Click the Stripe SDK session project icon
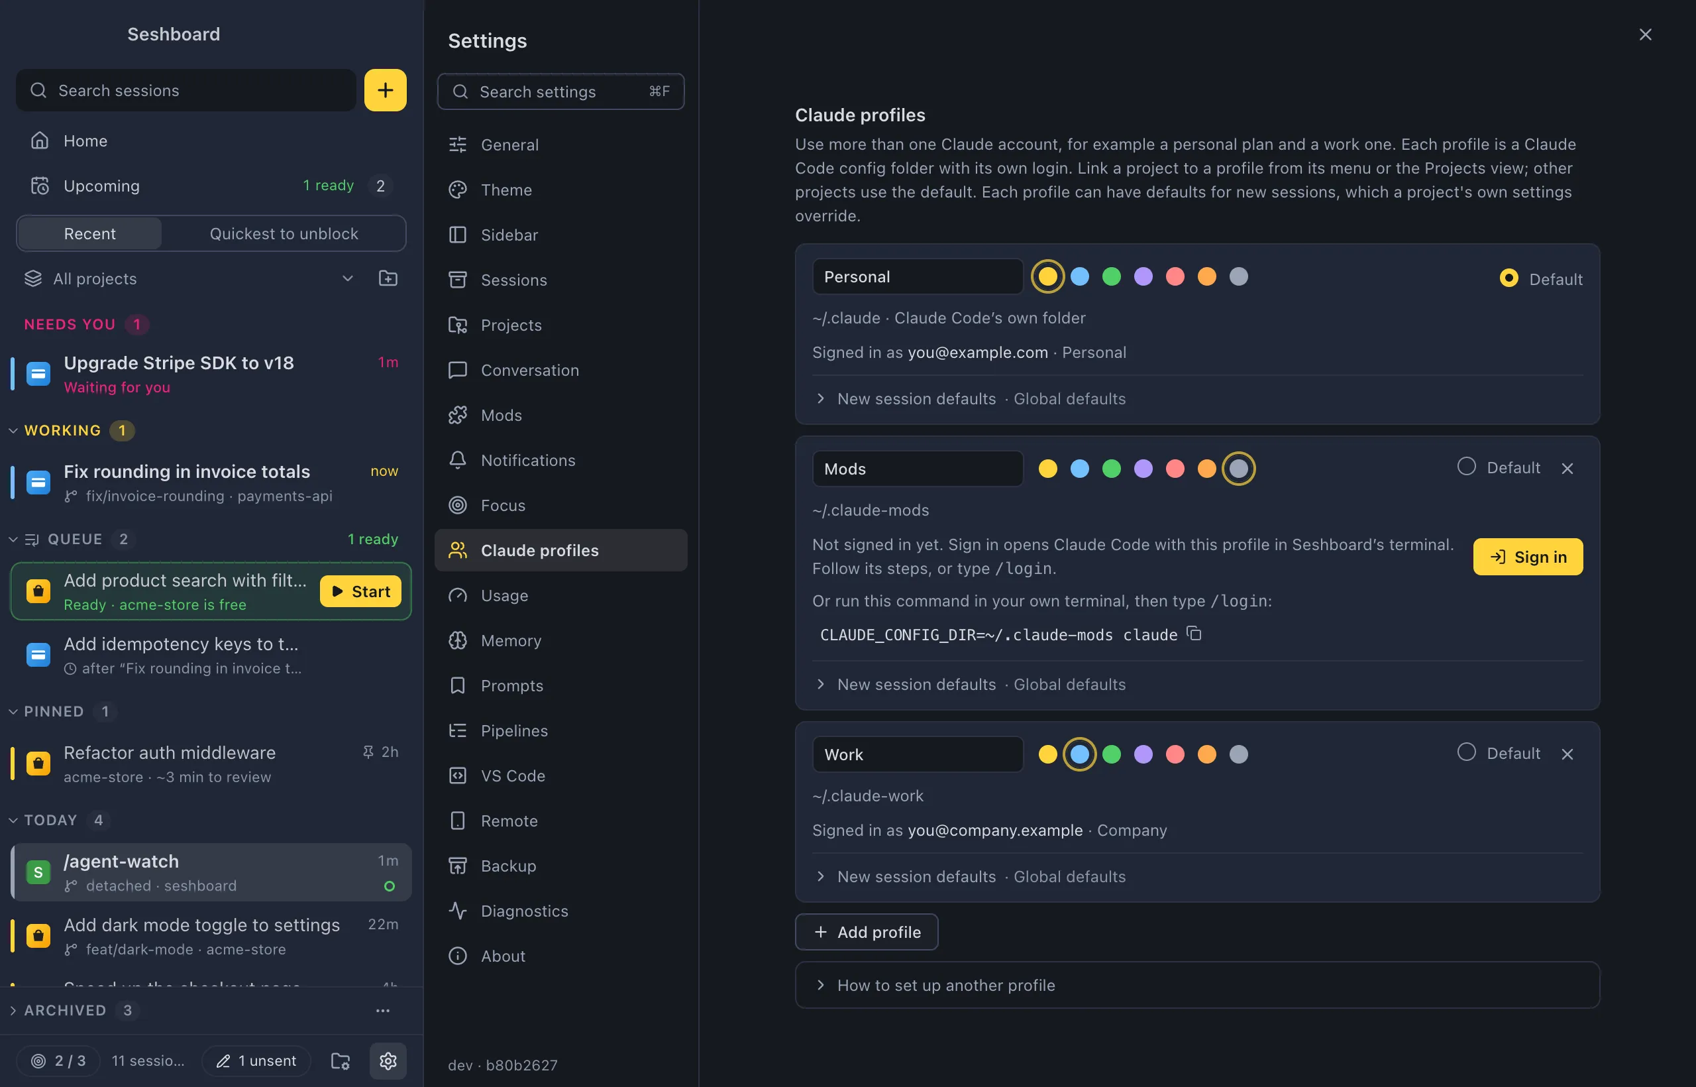Screen dimensions: 1696x1087 pyautogui.click(x=38, y=373)
